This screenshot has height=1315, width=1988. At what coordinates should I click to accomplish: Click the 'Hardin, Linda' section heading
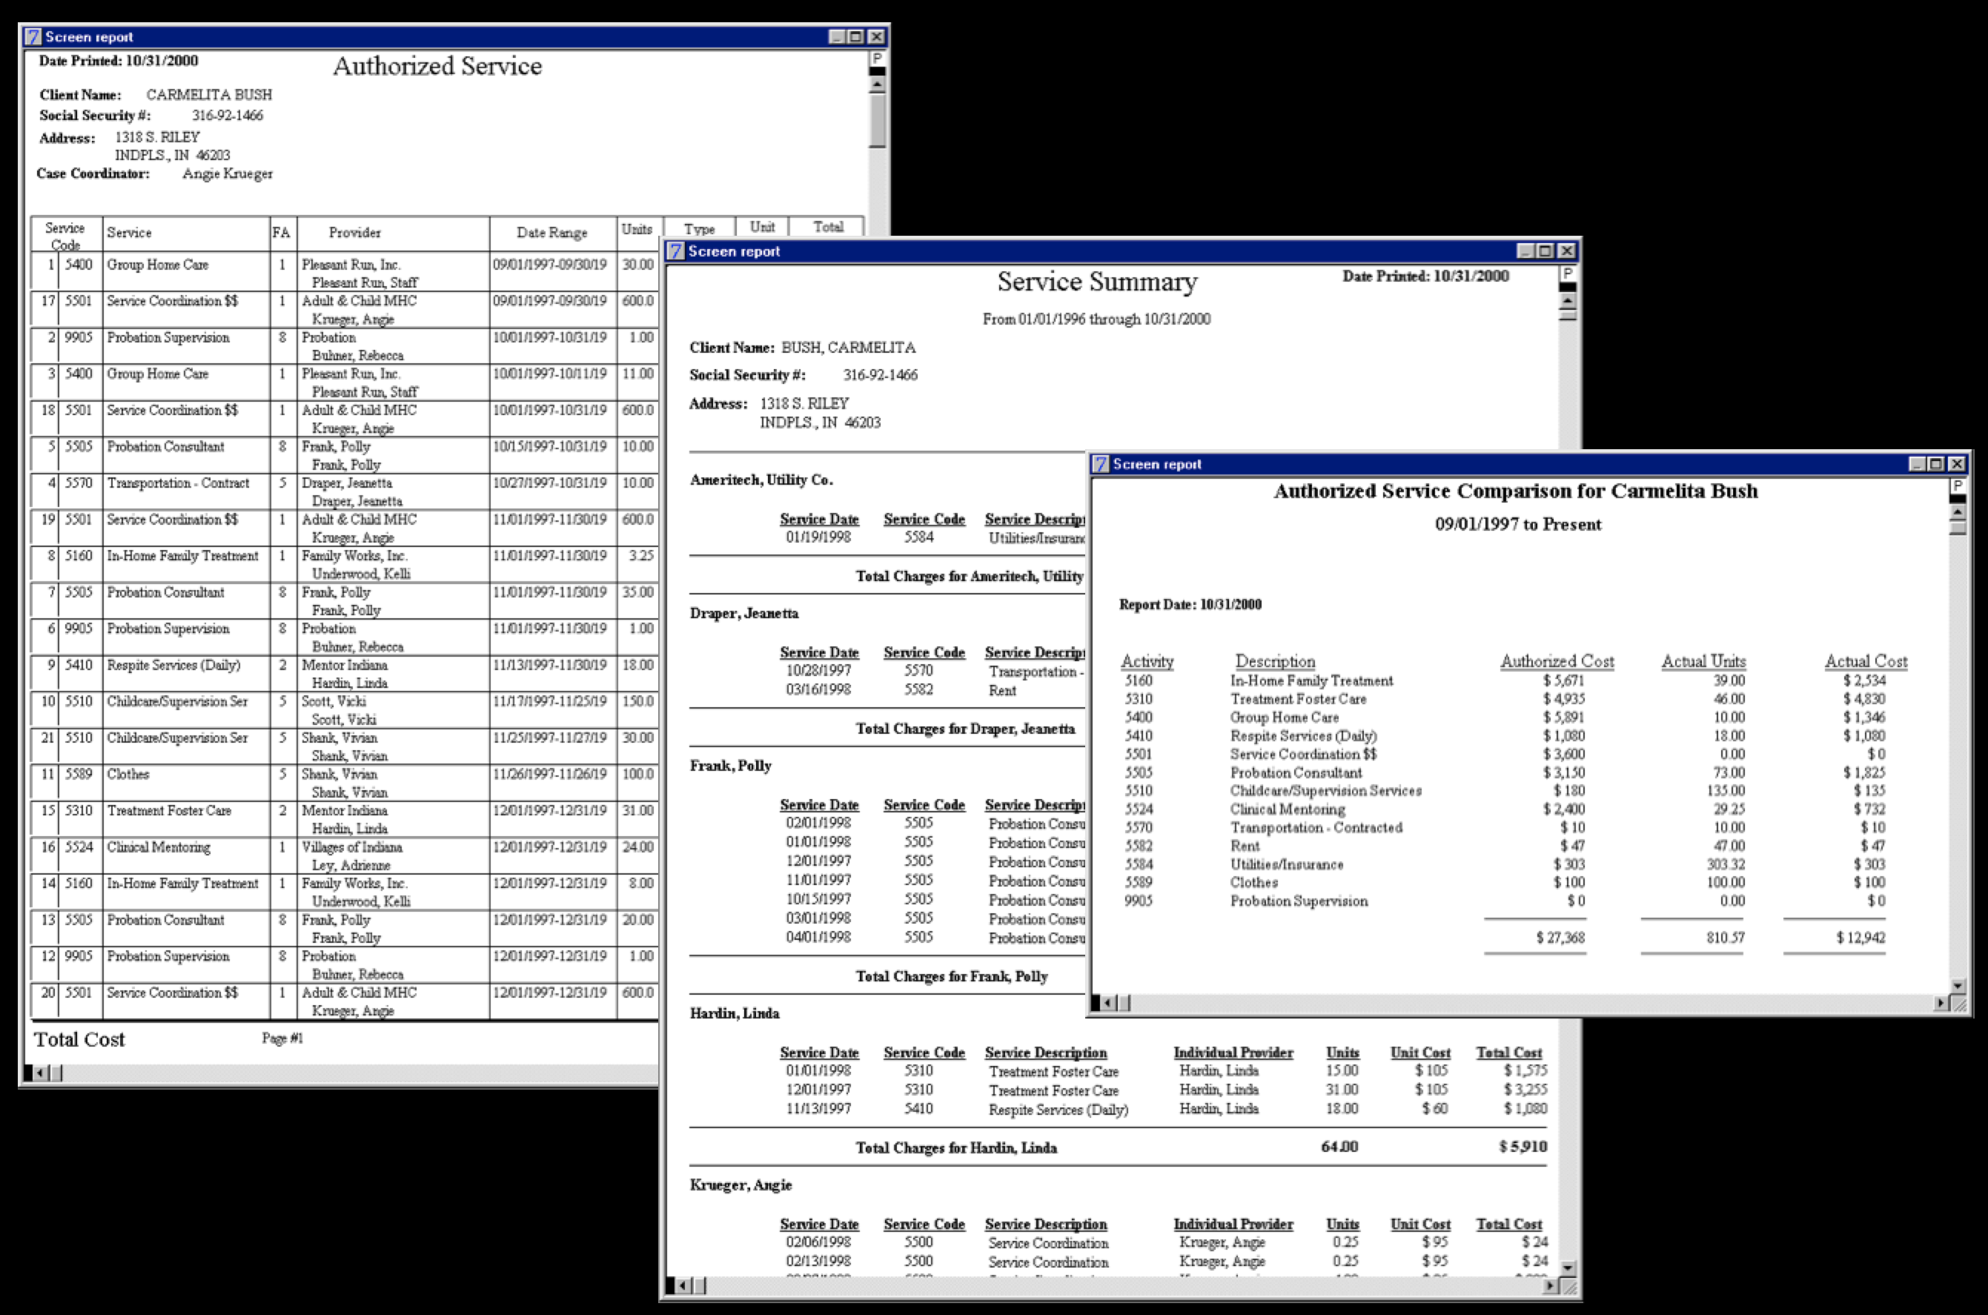[735, 1013]
